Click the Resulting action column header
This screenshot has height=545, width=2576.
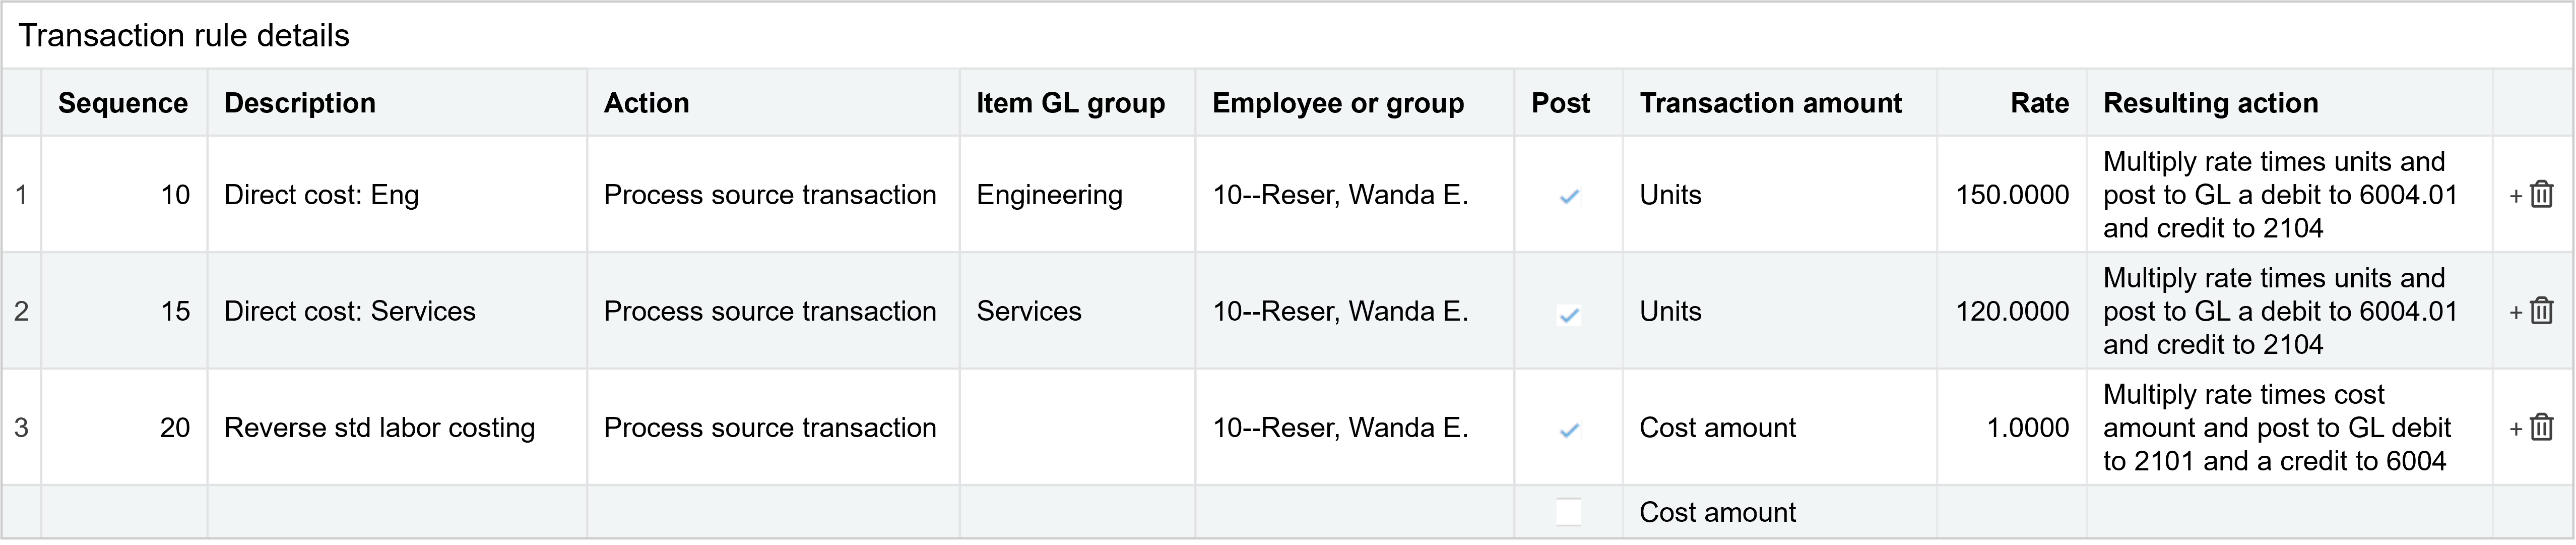pos(2210,103)
